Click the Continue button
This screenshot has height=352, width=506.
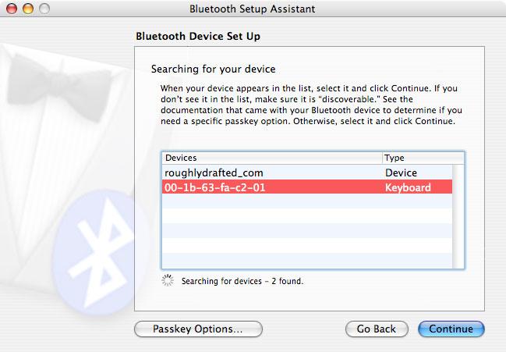[x=451, y=329]
